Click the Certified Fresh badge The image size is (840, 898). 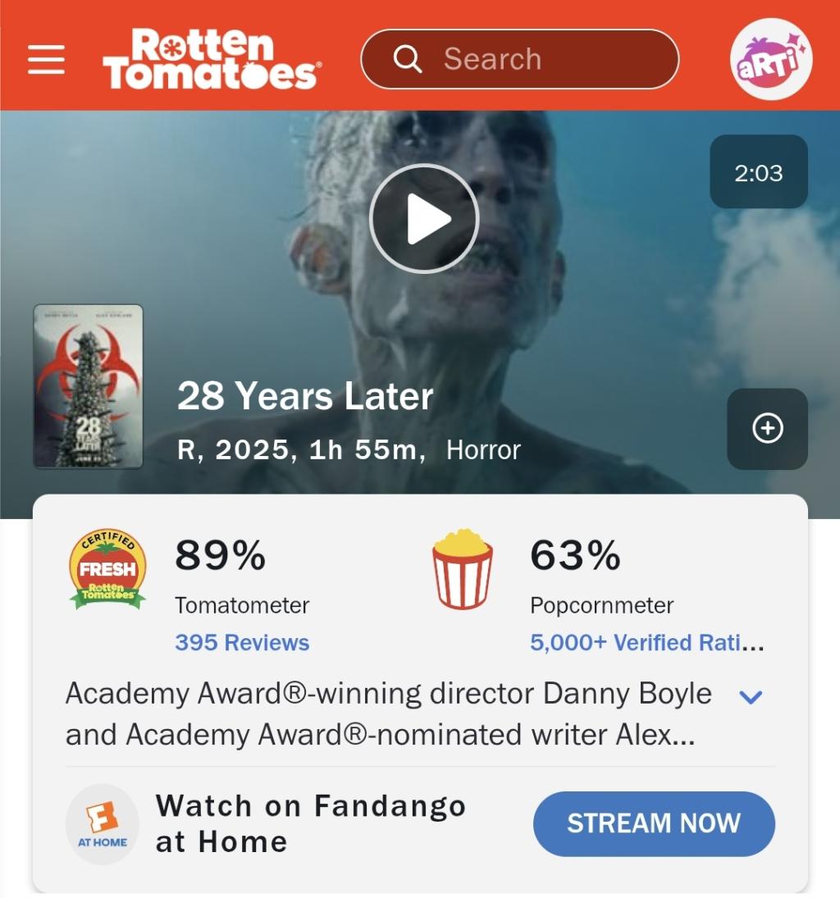point(107,568)
